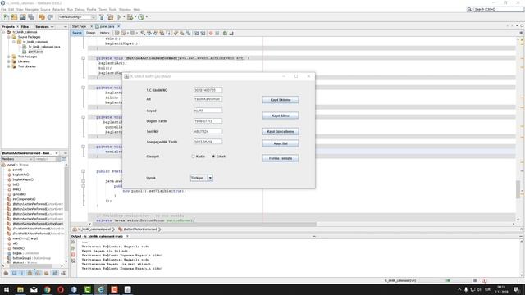Click the Debug Project toolbar icon
Viewport: 525px width, 295px height.
click(x=130, y=17)
